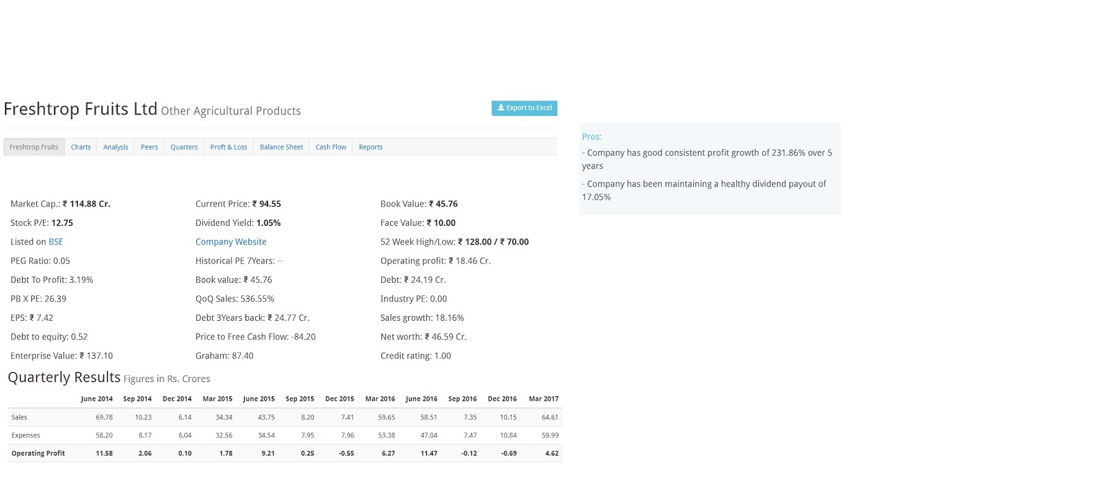Open the Analysis tab

coord(116,147)
